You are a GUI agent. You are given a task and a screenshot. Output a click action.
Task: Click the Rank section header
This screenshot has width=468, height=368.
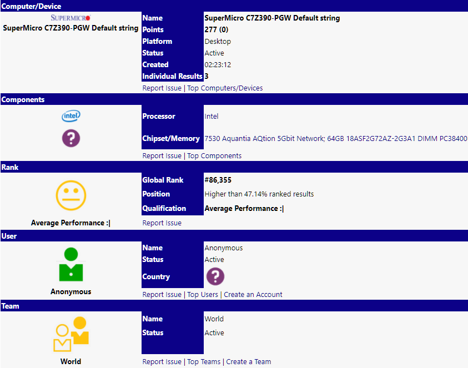point(234,167)
